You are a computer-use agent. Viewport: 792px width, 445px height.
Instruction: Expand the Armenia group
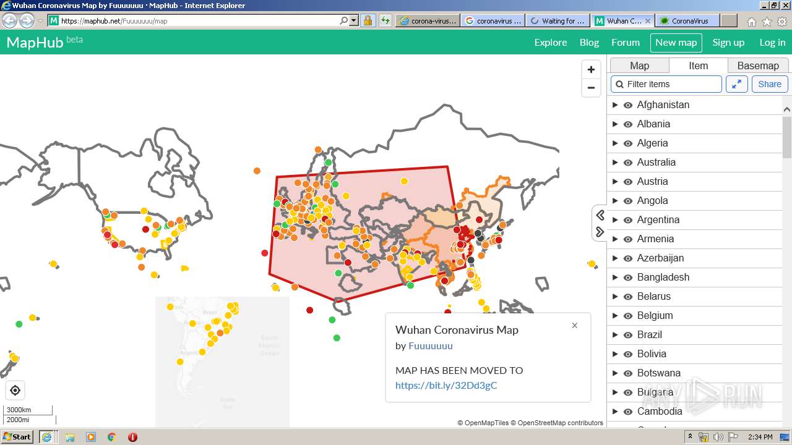pyautogui.click(x=614, y=239)
